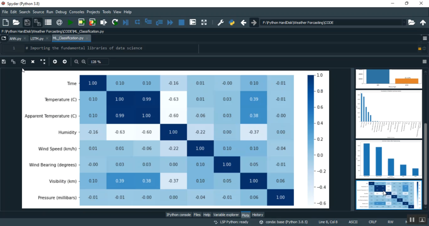Select the bar chart plot thumbnail
The height and width of the screenshot is (226, 429).
pos(388,159)
